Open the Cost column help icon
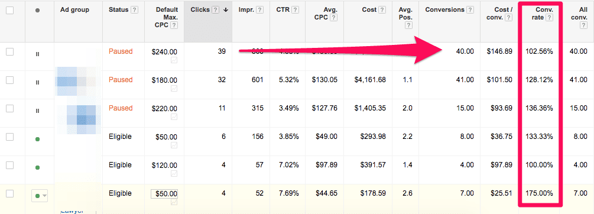594x214 pixels. click(x=382, y=10)
